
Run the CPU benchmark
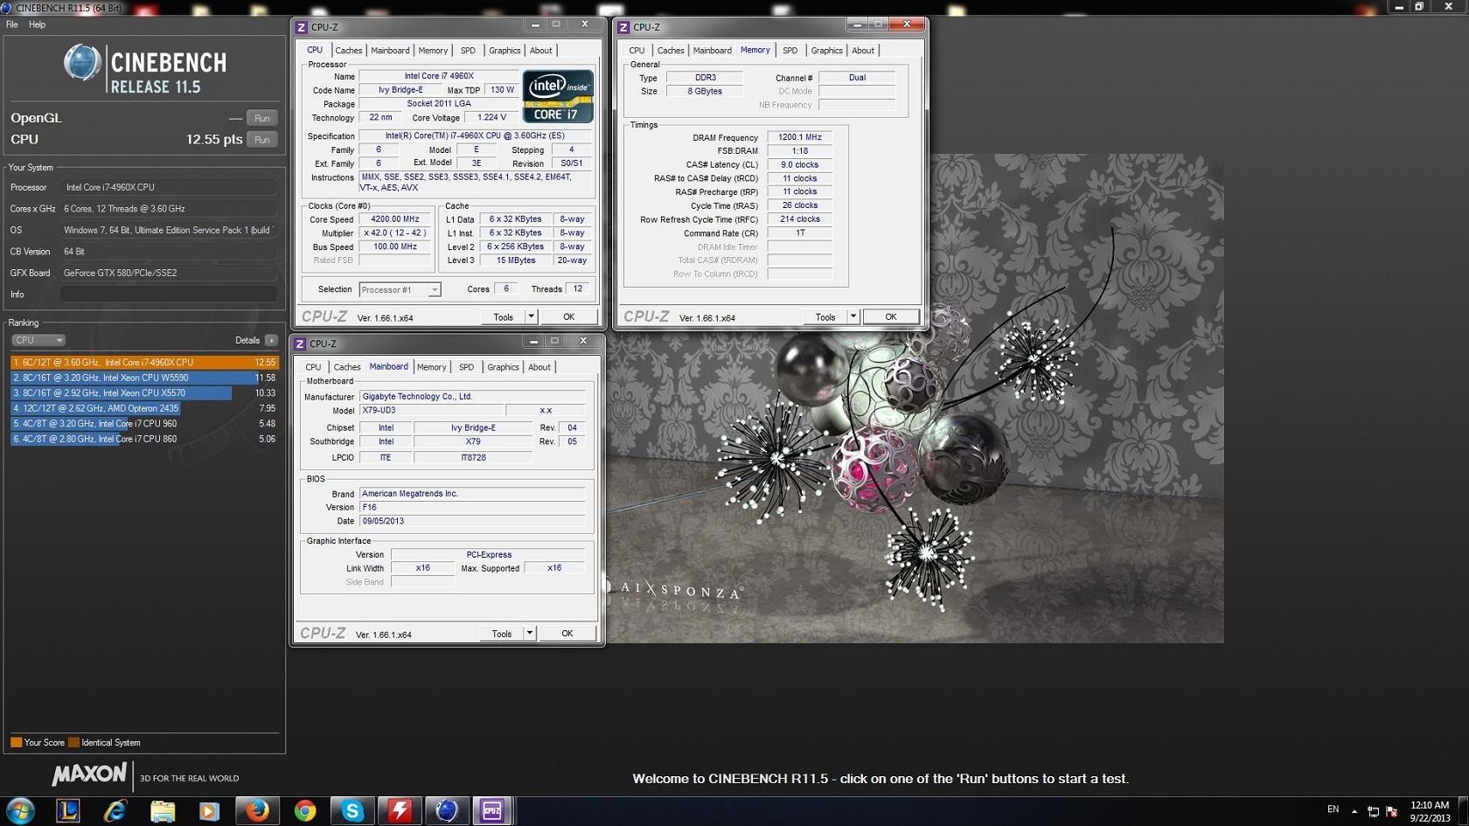pos(261,139)
